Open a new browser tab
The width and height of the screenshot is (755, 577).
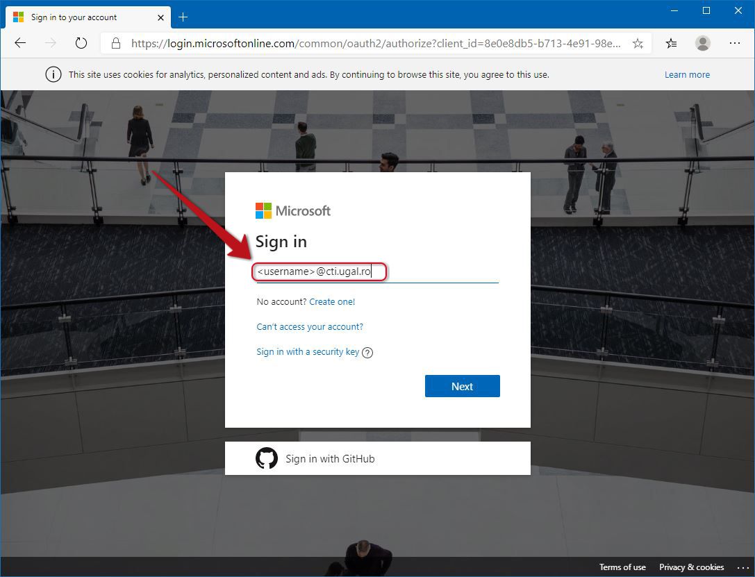pyautogui.click(x=183, y=17)
